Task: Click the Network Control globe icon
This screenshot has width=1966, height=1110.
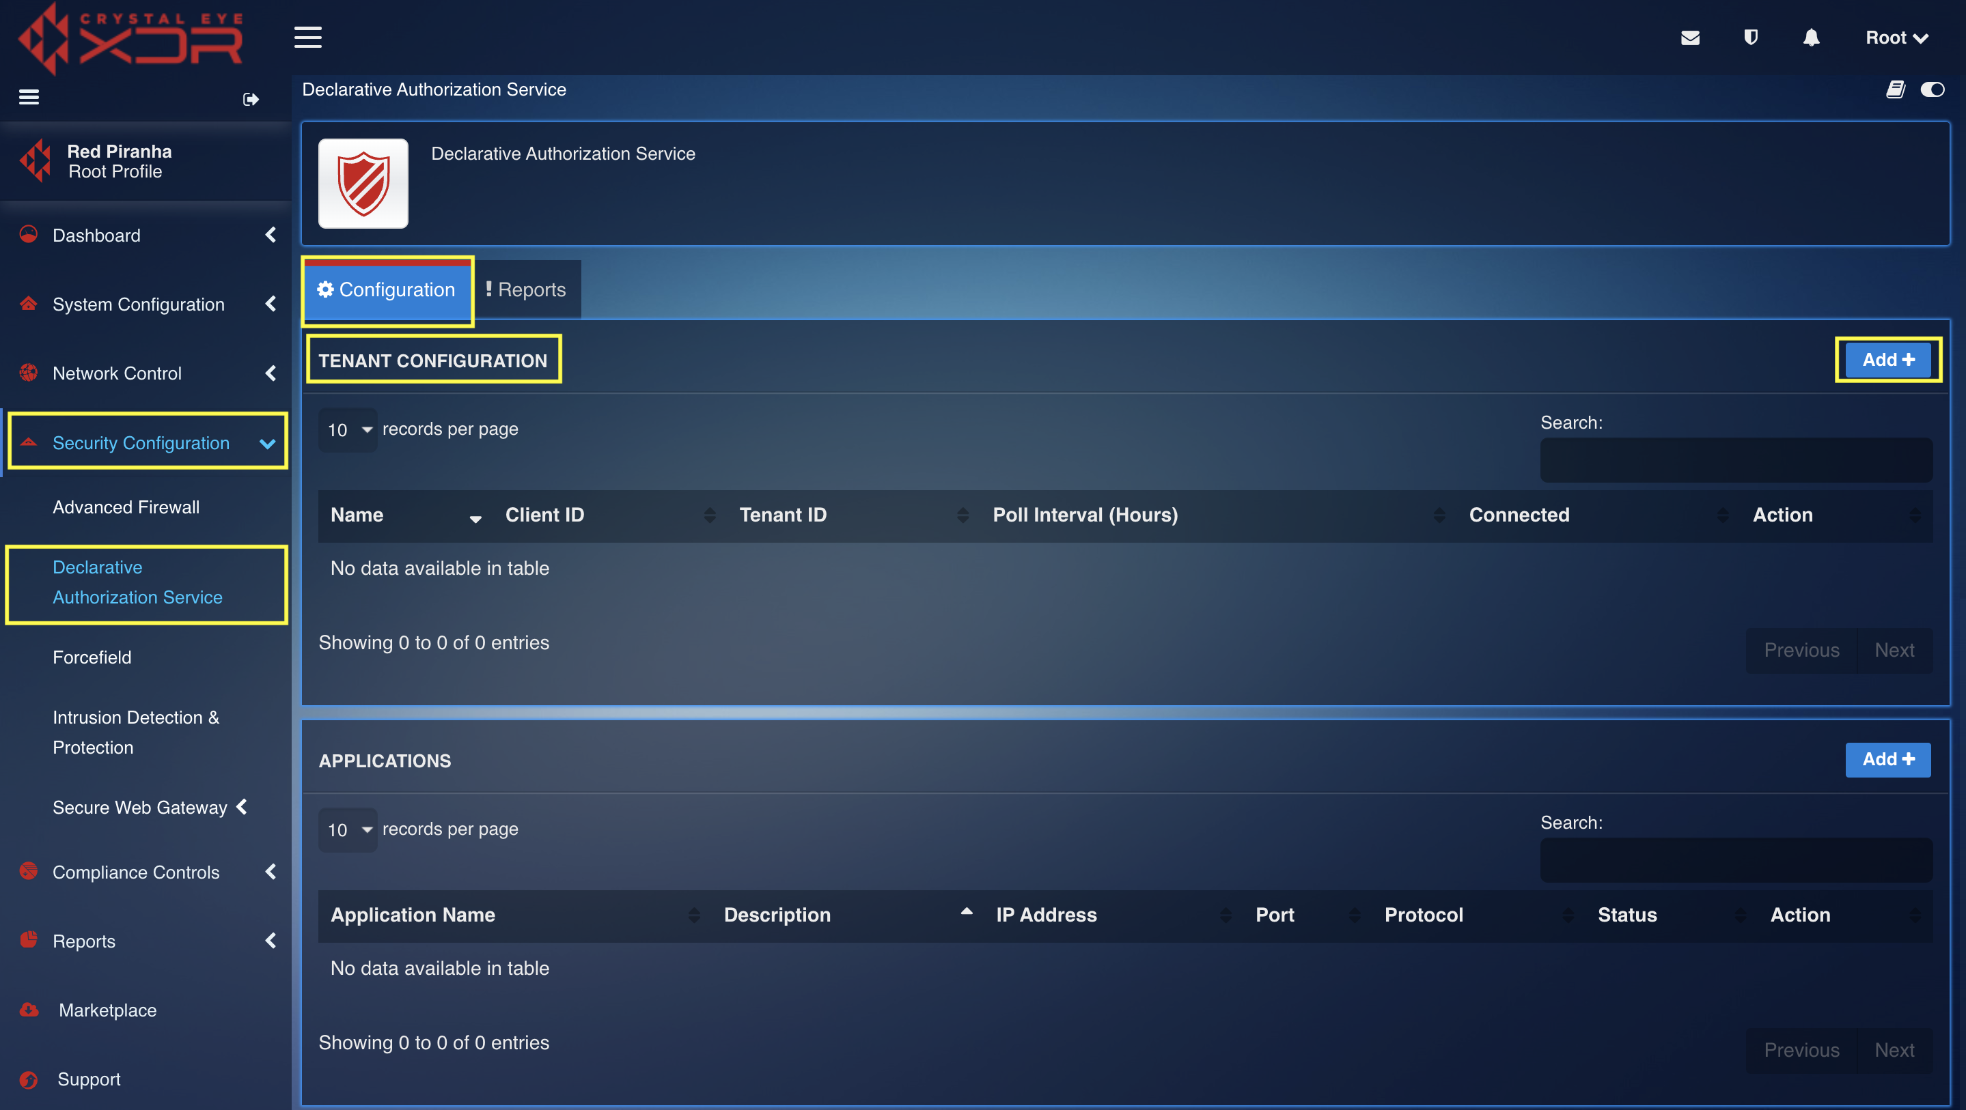Action: (x=29, y=373)
